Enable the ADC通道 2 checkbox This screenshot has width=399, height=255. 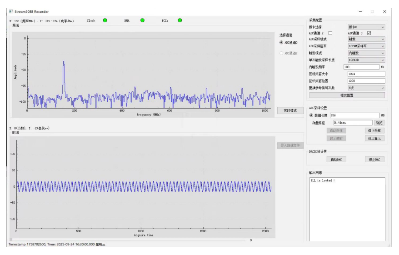[330, 33]
